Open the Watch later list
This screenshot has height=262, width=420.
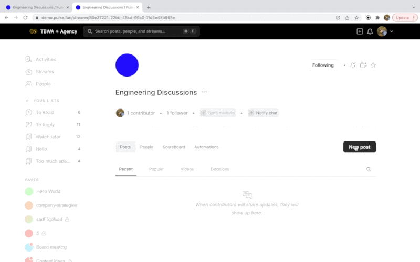tap(48, 137)
